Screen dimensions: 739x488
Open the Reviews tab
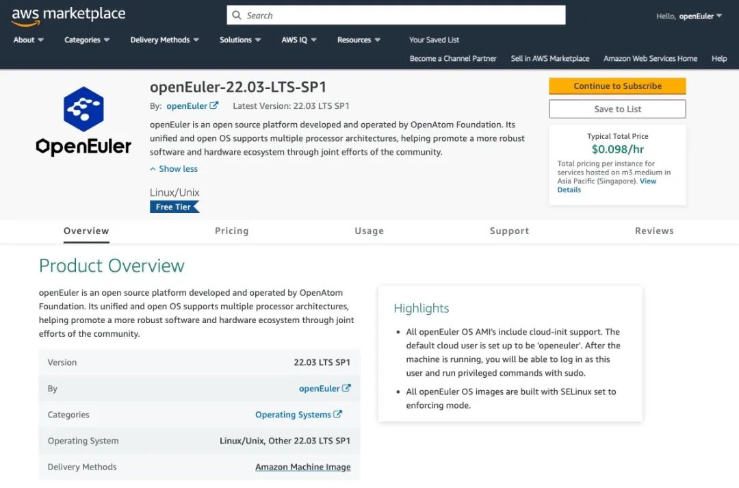point(654,231)
